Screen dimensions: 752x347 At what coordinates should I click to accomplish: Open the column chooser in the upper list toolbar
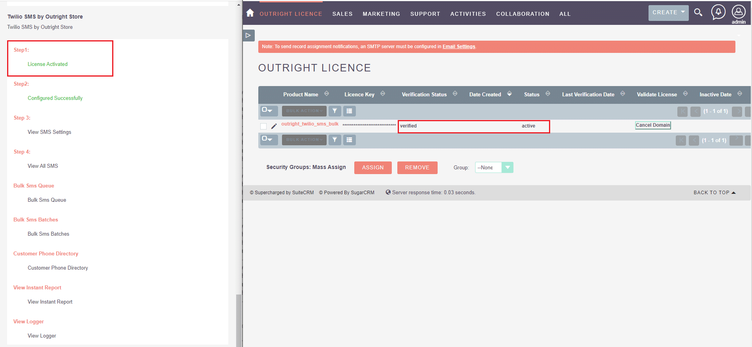[x=349, y=111]
